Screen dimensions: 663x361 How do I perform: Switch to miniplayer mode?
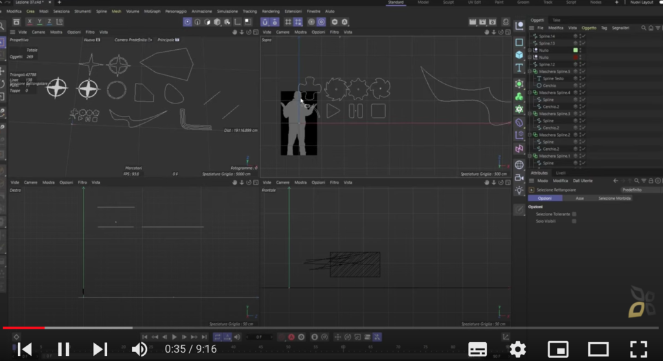click(558, 349)
